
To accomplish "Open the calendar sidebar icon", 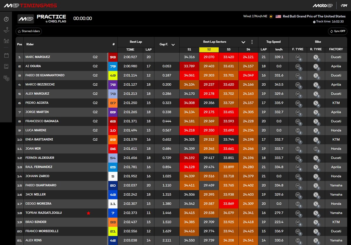I will [x=6, y=55].
